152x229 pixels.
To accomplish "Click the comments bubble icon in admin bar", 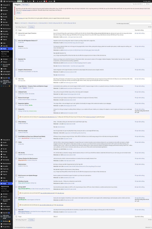I will (x=33, y=1).
